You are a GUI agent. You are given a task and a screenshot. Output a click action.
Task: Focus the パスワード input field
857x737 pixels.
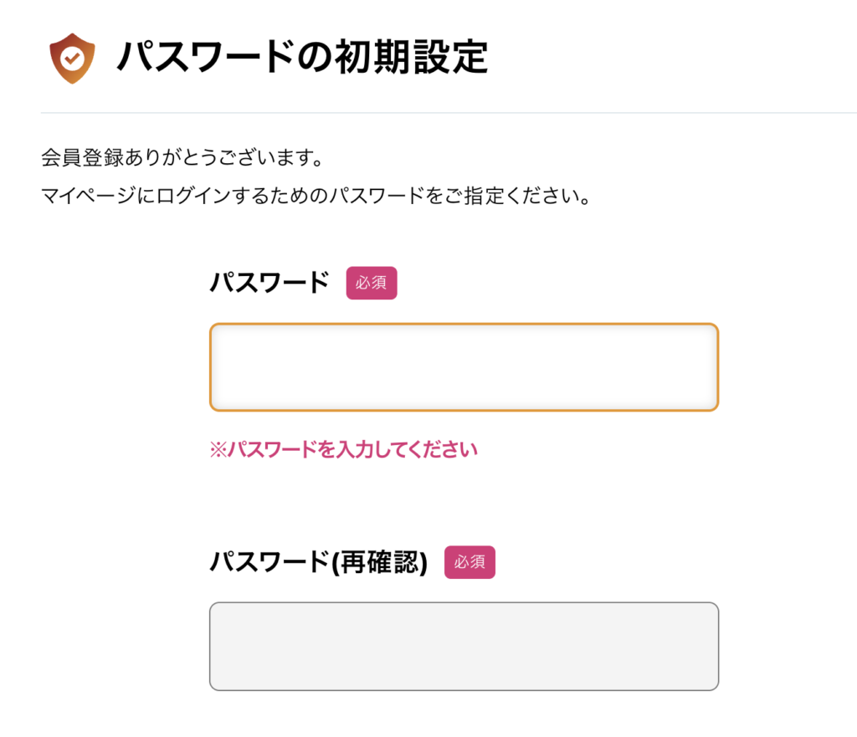click(x=464, y=367)
